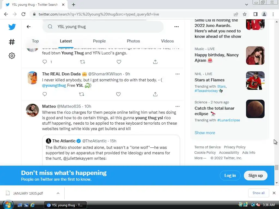279x209 pixels.
Task: Select the Latest tab
Action: point(66,41)
